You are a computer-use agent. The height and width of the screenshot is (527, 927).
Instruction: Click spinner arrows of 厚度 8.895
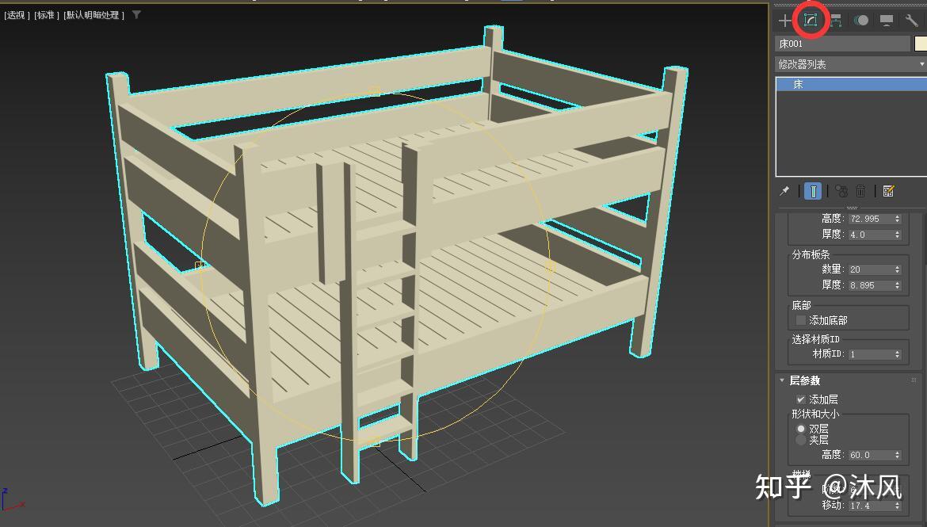(898, 285)
